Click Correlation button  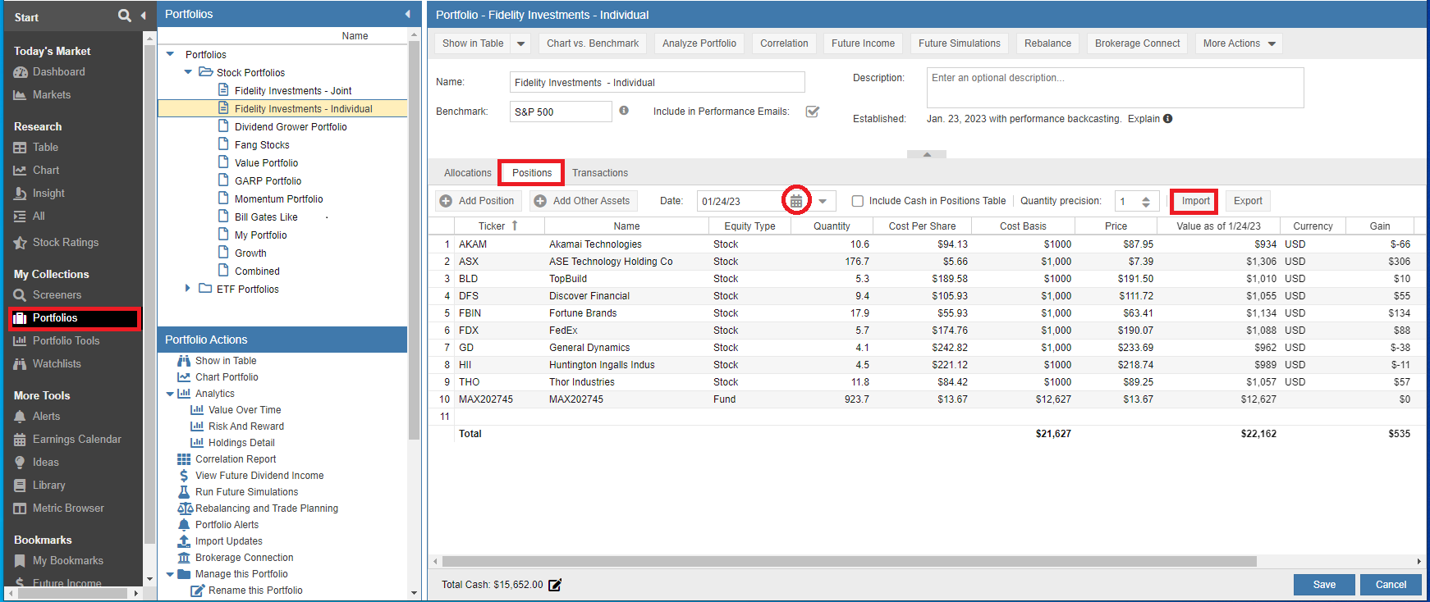coord(784,43)
